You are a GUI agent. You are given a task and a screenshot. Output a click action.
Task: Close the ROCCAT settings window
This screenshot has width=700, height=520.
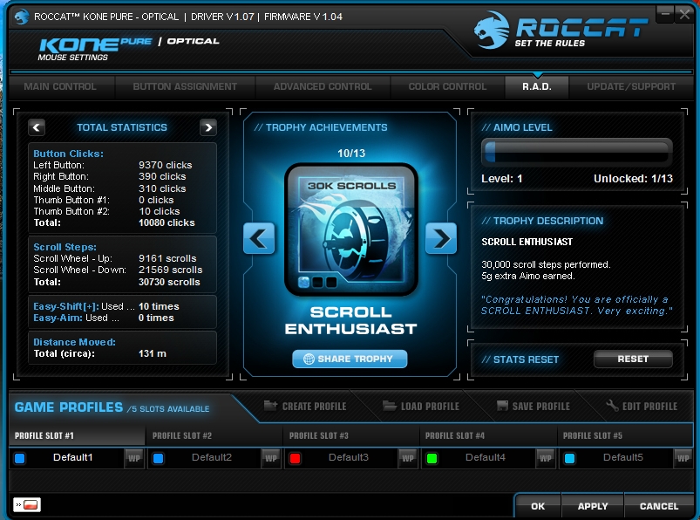click(x=684, y=14)
